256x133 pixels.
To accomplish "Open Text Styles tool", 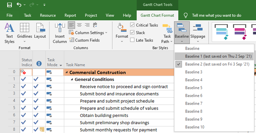I will [x=9, y=33].
